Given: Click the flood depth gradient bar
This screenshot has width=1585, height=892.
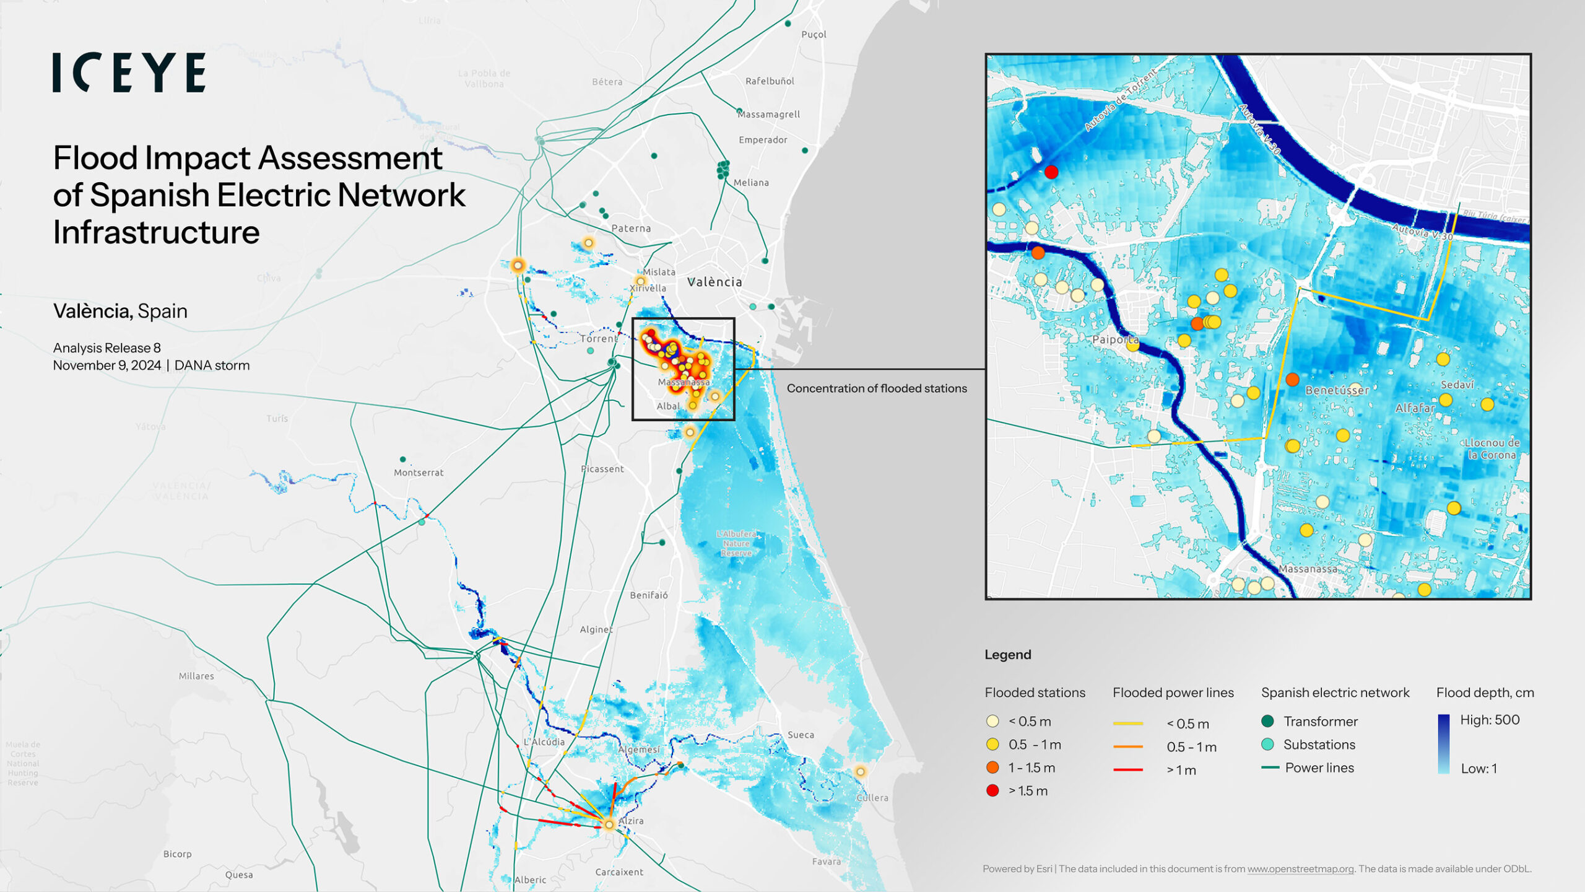Looking at the screenshot, I should click(x=1443, y=744).
